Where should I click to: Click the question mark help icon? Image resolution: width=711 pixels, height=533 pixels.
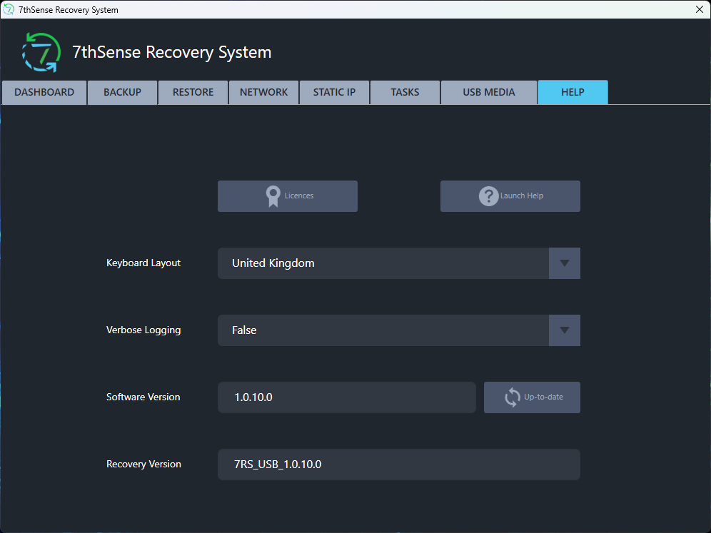point(488,196)
